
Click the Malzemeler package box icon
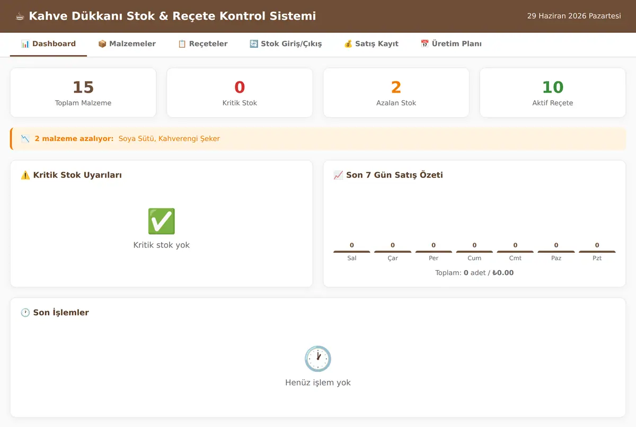[x=102, y=44]
